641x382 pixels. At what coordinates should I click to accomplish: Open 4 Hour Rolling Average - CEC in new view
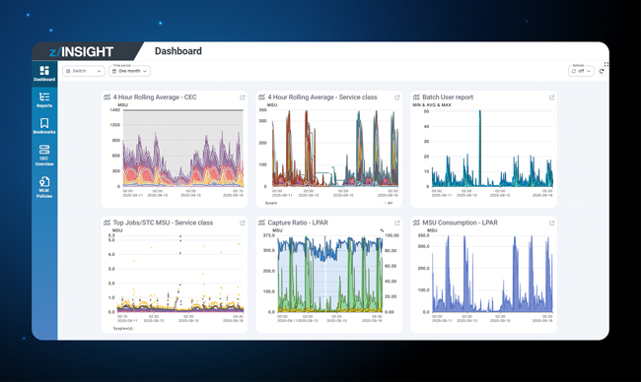(x=243, y=97)
